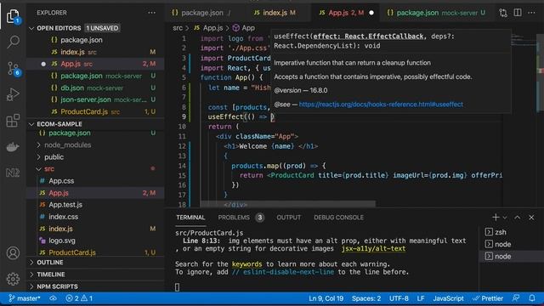
Task: Open App.test.js in file tree
Action: click(95, 205)
